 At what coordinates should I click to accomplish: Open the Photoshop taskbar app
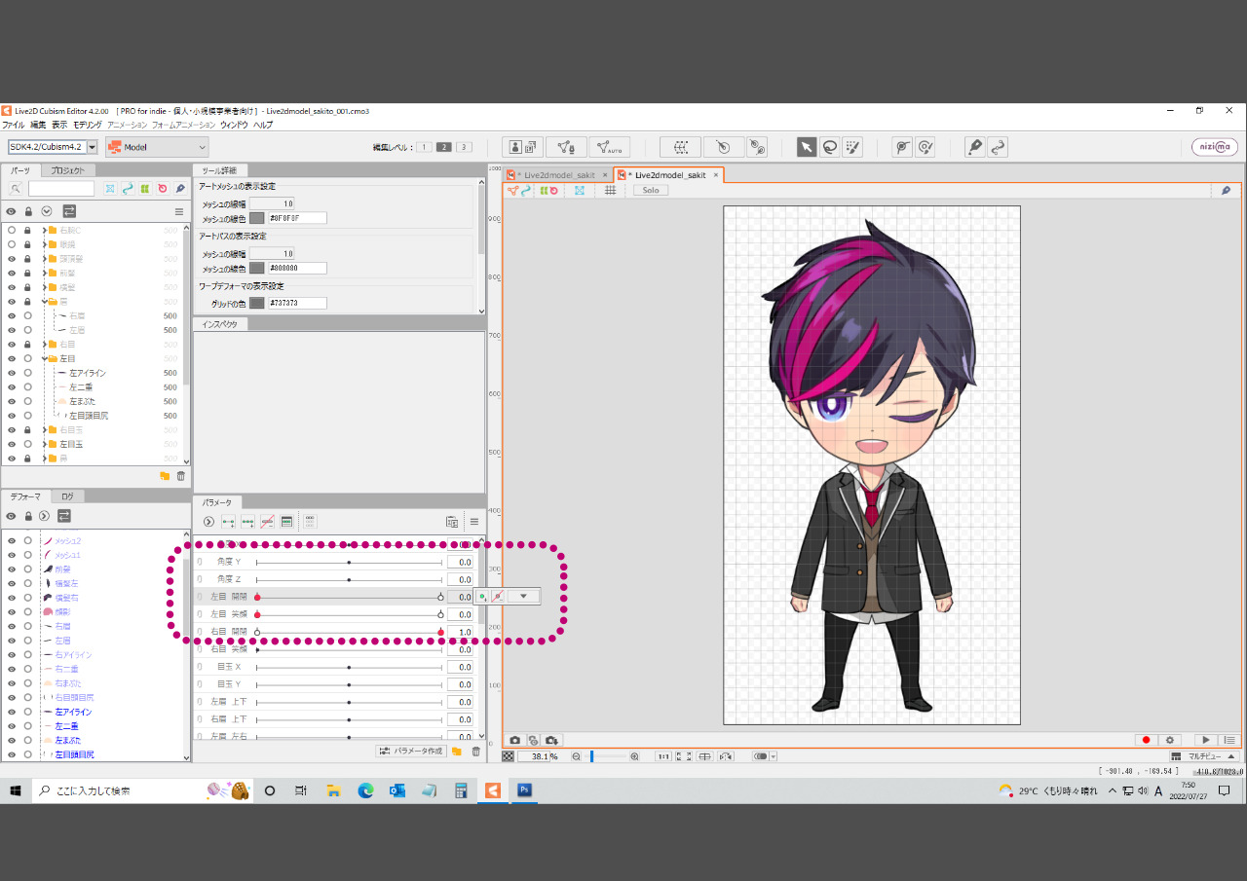[x=524, y=790]
